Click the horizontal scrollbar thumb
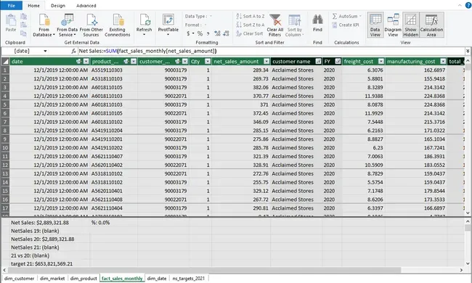Screen dimensions: 472x283 pyautogui.click(x=205, y=270)
